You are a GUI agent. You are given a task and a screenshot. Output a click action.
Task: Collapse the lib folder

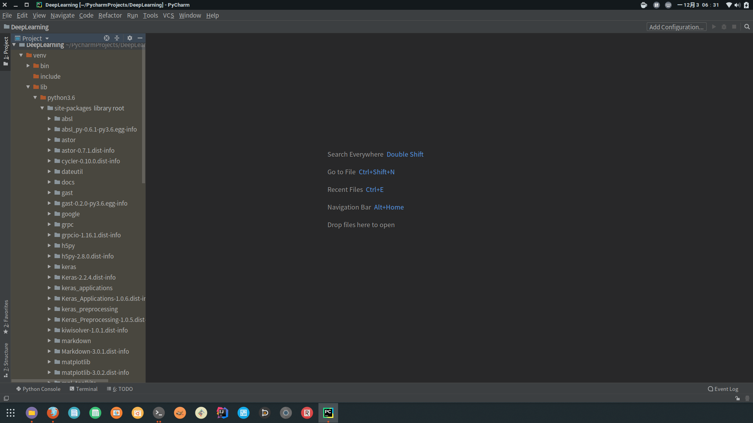click(x=28, y=87)
